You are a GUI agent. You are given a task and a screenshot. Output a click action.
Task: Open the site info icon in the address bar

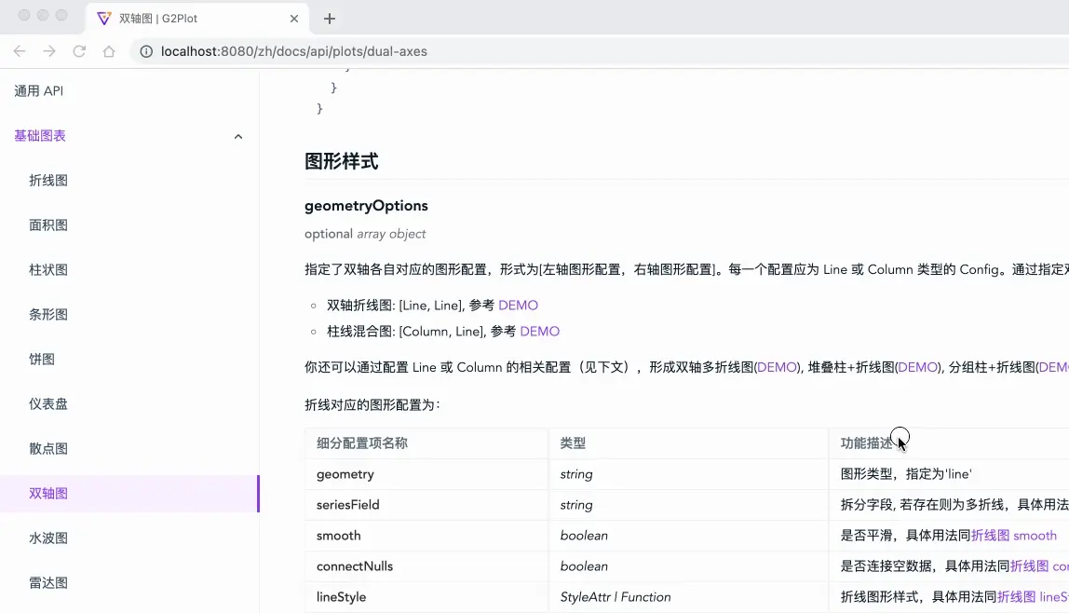coord(146,51)
